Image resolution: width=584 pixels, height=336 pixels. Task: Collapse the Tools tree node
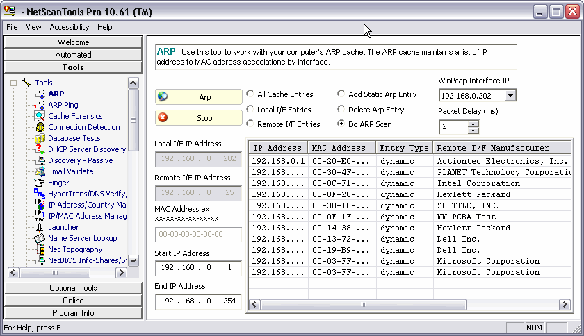click(13, 83)
